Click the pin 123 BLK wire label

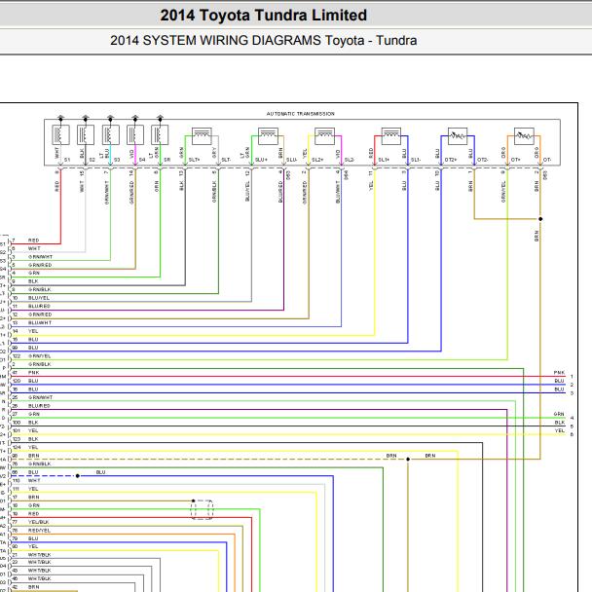(33, 439)
